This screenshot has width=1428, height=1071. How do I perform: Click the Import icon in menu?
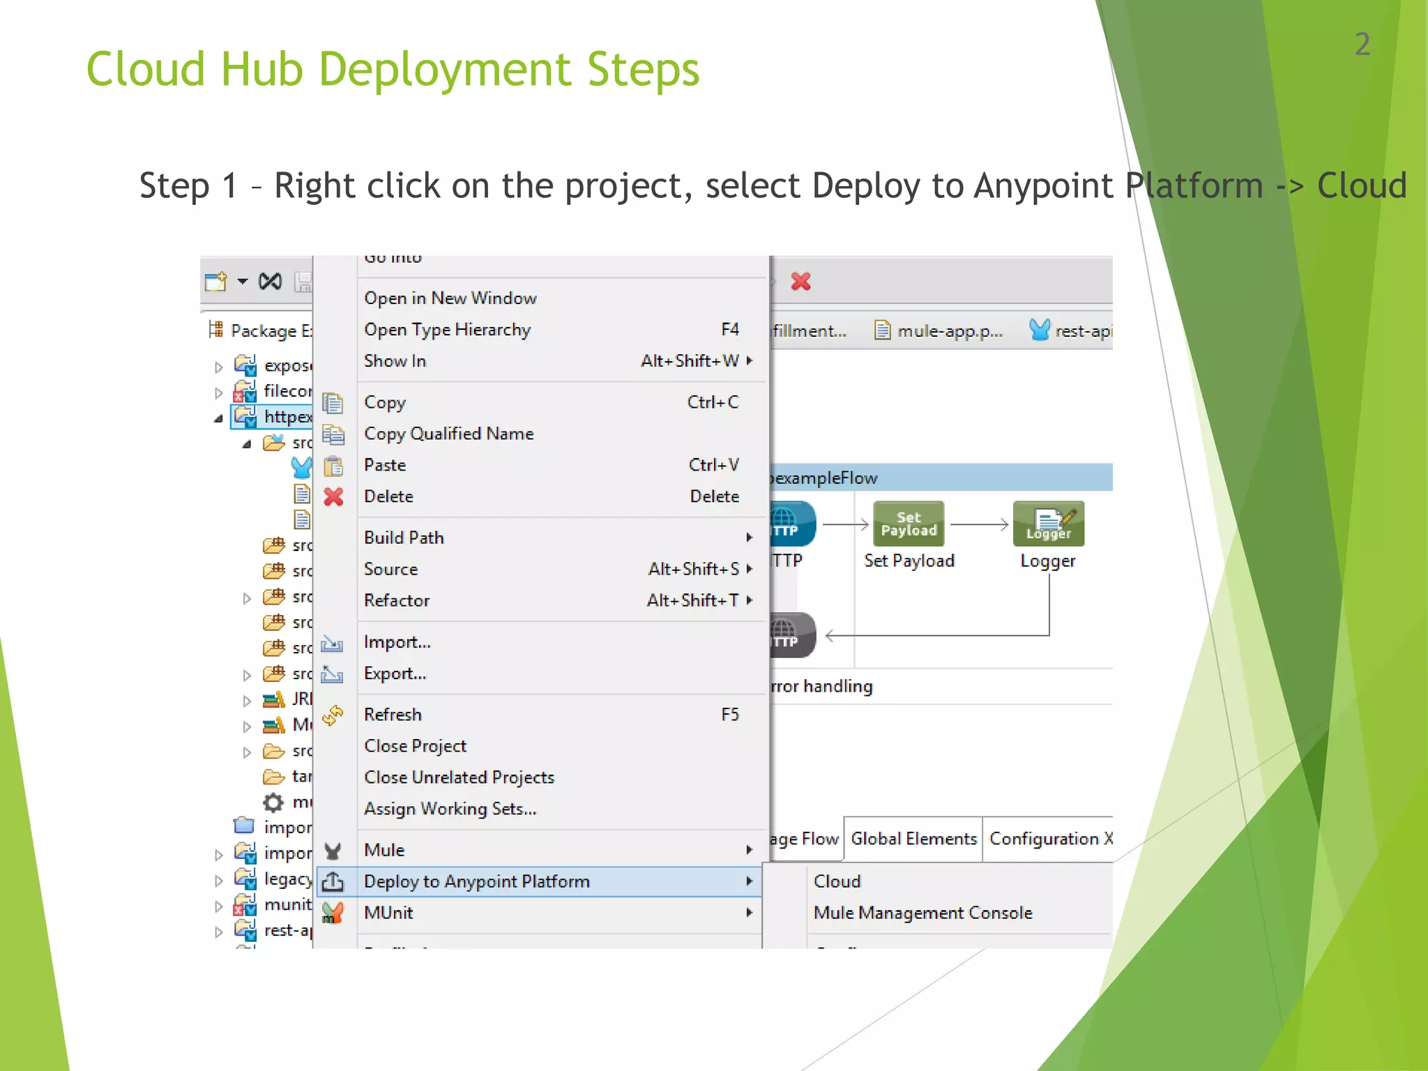click(332, 643)
